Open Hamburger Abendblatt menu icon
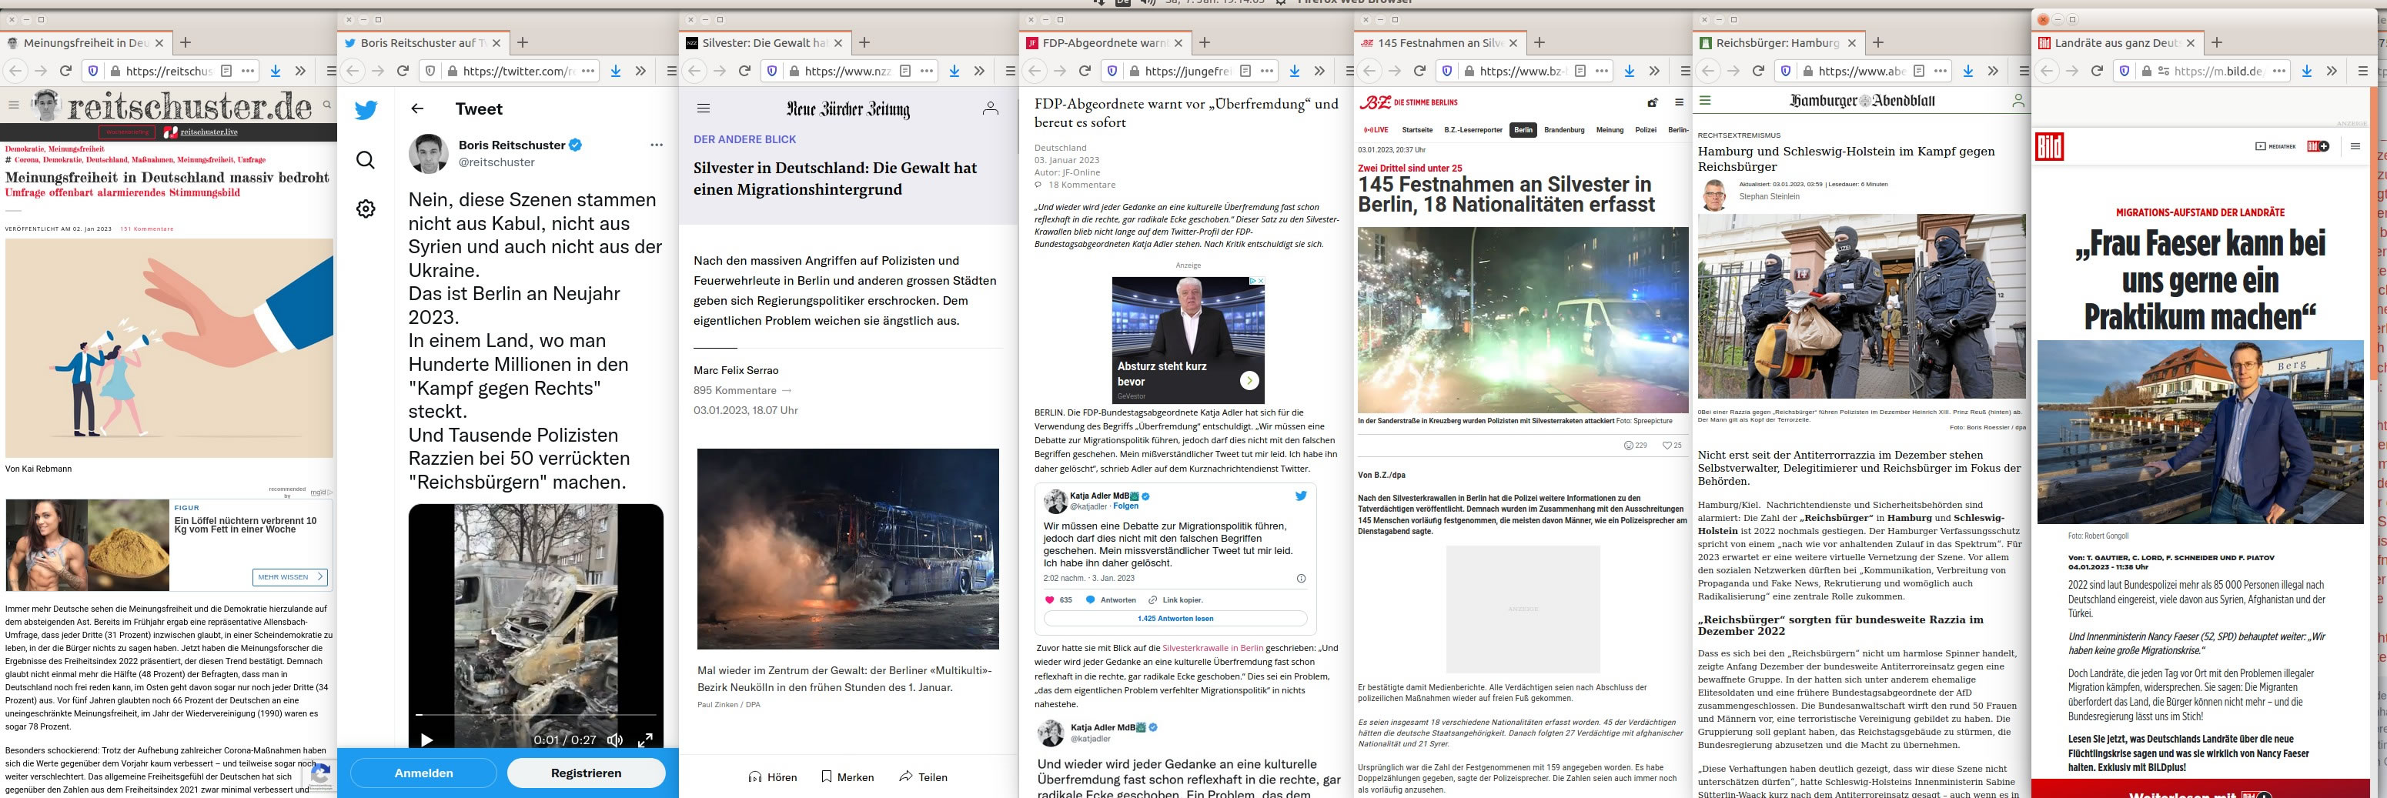Screen dimensions: 2387x798 pyautogui.click(x=1705, y=100)
